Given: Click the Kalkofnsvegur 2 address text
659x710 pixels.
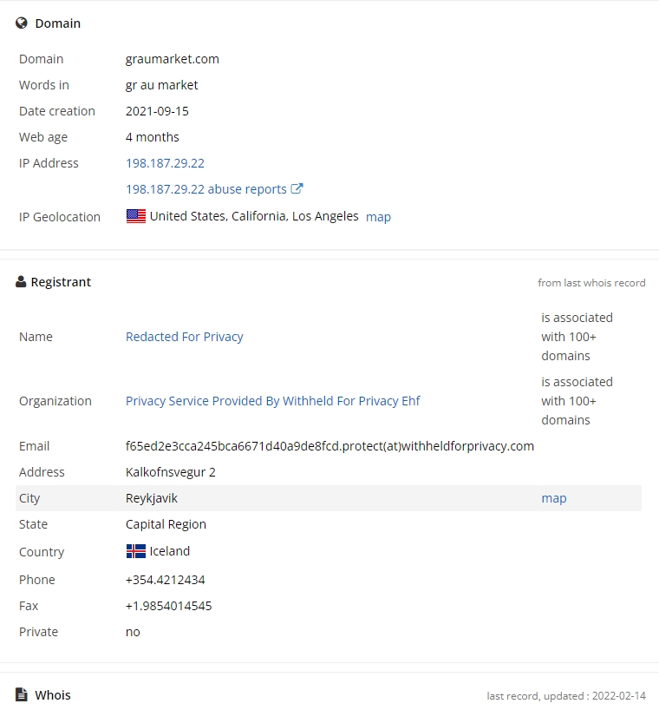Looking at the screenshot, I should tap(171, 472).
